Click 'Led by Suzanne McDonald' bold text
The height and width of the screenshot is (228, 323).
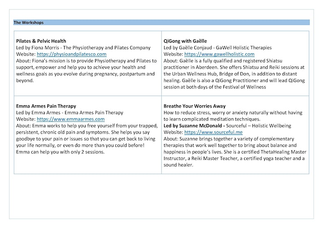tap(194, 126)
